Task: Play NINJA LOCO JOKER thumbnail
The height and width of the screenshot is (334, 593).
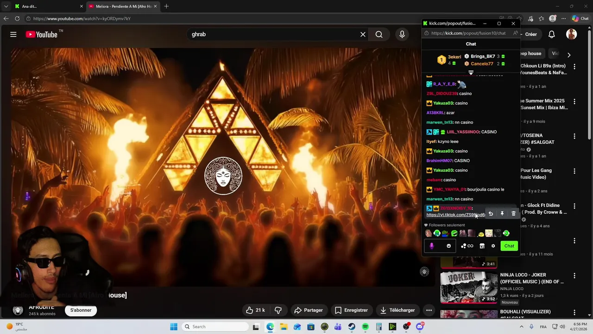Action: [469, 287]
